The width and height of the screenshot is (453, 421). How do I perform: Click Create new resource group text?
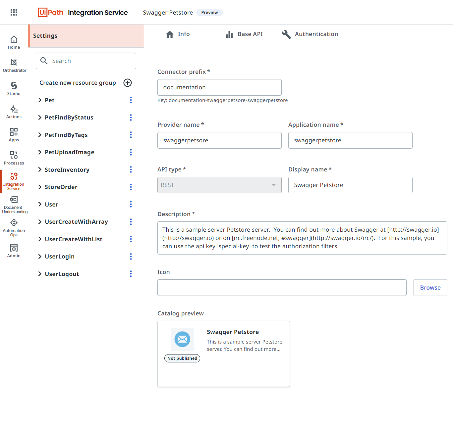[x=78, y=83]
